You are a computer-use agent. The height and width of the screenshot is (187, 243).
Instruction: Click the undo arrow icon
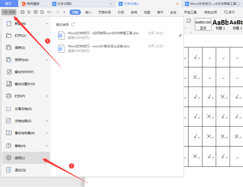tap(49, 12)
